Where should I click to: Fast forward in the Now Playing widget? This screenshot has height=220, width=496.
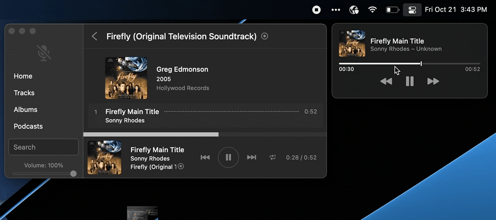433,82
